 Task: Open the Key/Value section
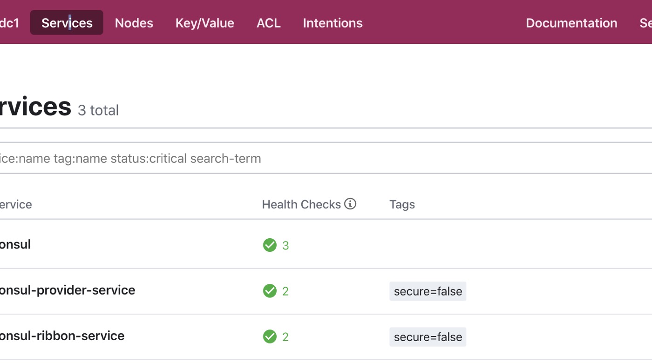[204, 23]
